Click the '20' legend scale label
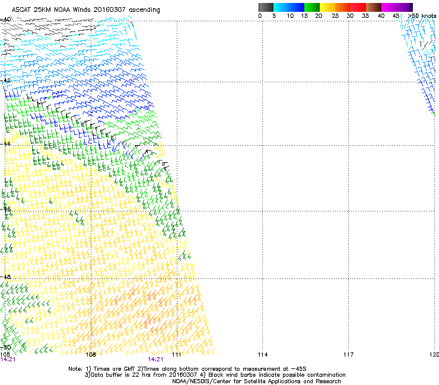The height and width of the screenshot is (385, 439). (319, 16)
